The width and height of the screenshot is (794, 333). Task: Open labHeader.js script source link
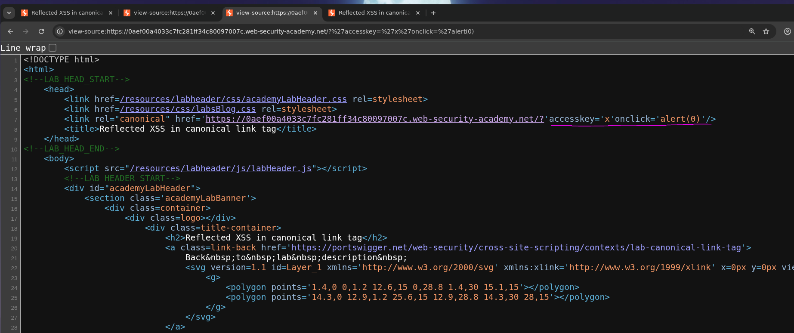[221, 169]
